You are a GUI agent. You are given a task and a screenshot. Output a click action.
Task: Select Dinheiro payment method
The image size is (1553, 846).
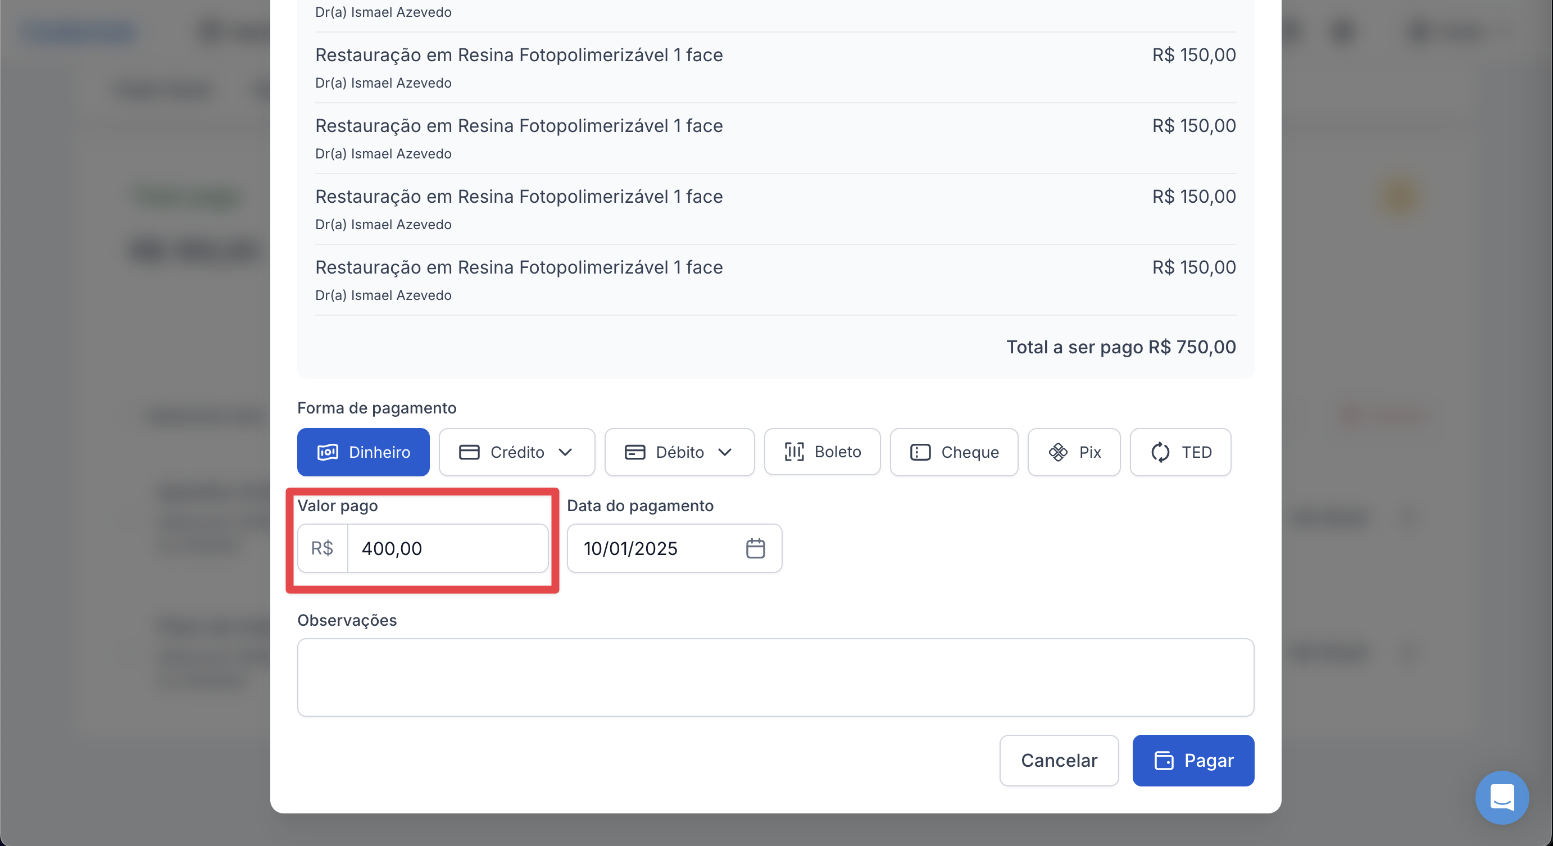point(363,452)
